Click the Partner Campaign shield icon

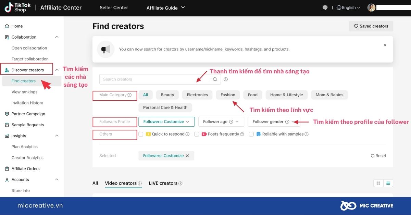[7, 114]
